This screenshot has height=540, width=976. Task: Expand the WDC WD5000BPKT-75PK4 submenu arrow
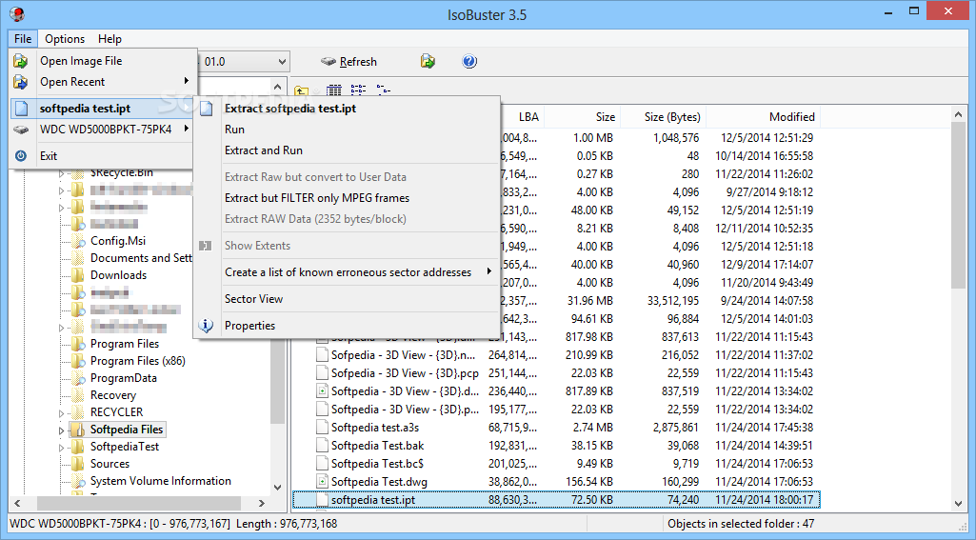pos(186,129)
